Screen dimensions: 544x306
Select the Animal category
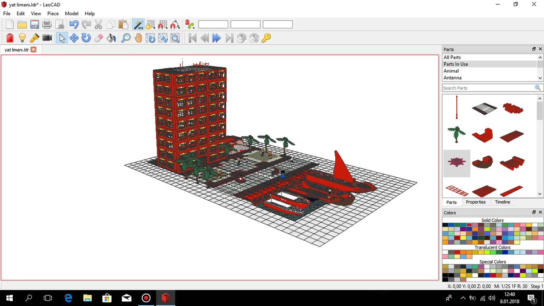pyautogui.click(x=490, y=71)
